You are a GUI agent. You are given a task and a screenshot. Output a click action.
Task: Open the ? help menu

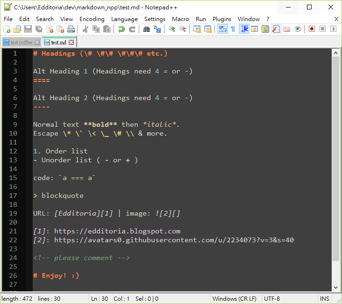268,19
